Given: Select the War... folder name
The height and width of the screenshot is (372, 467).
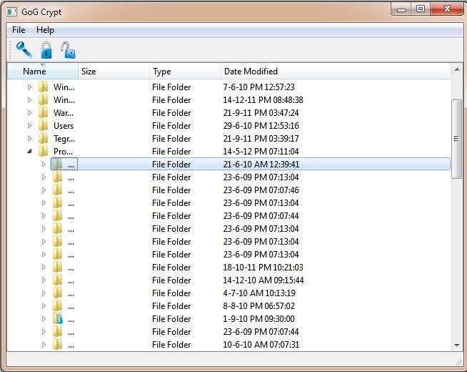Looking at the screenshot, I should (x=64, y=113).
